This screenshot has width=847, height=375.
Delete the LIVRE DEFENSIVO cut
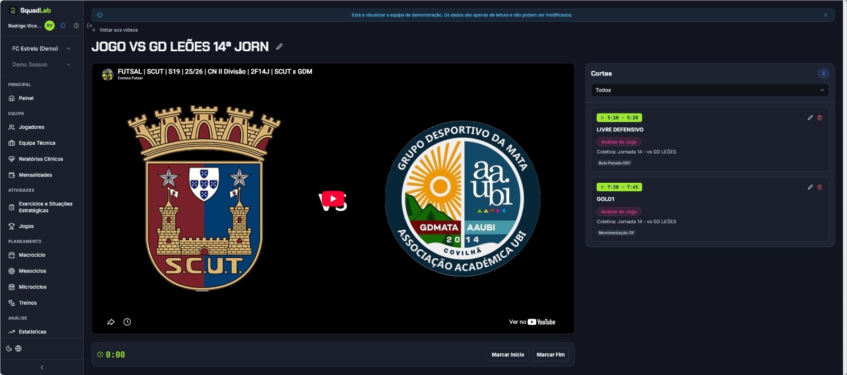point(819,118)
